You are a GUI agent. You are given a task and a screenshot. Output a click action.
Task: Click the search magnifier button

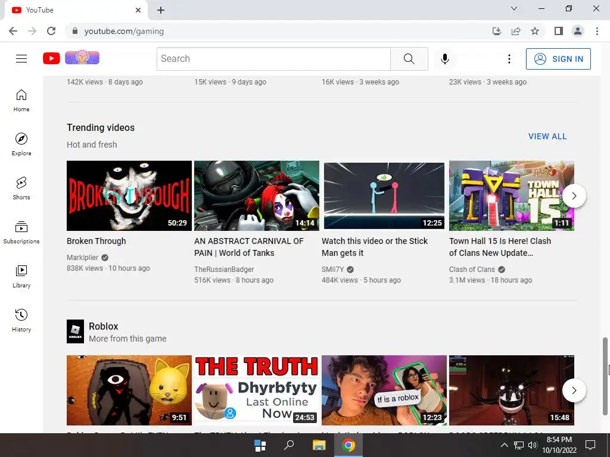pos(409,59)
